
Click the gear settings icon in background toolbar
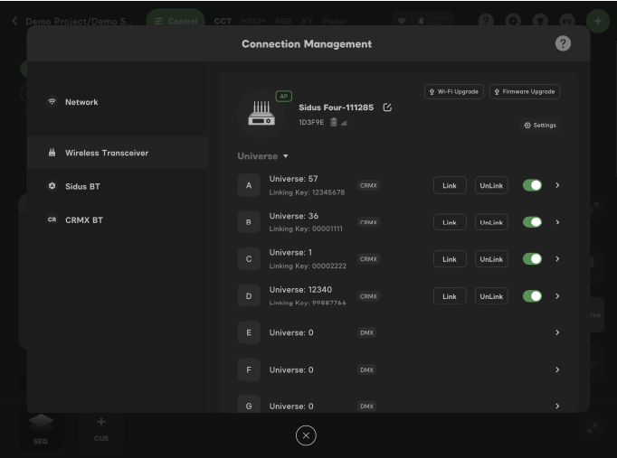coord(513,21)
